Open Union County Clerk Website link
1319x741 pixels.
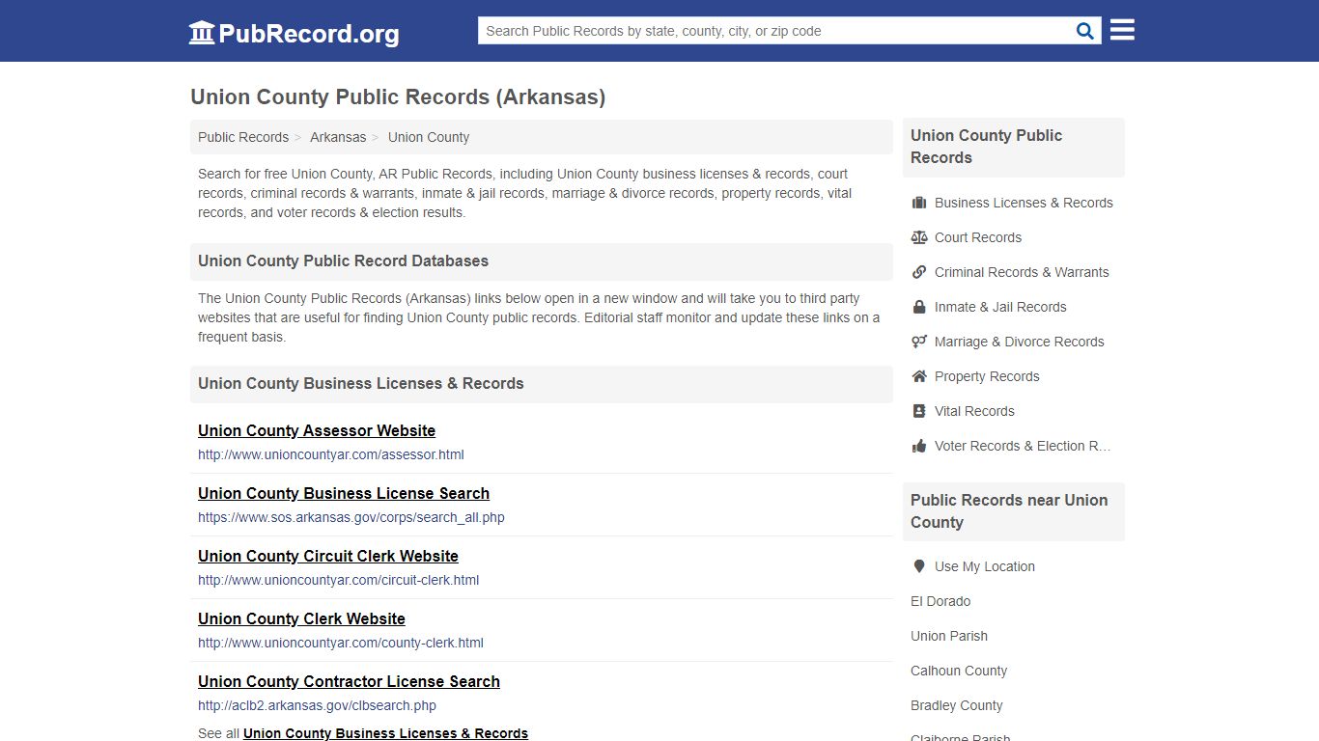click(301, 618)
